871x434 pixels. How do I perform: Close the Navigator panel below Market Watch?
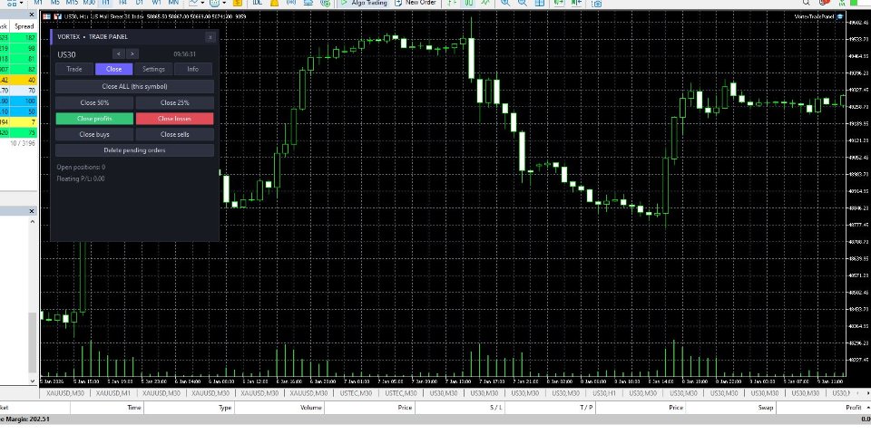32,211
